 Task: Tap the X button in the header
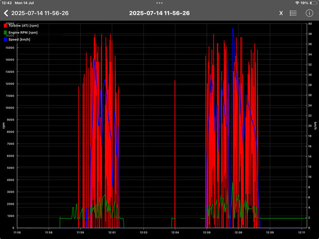tap(281, 13)
